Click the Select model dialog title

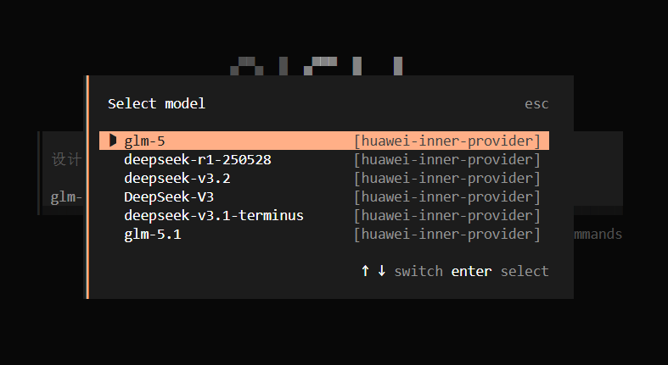tap(156, 103)
